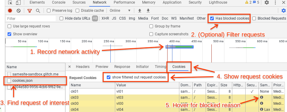
Task: Switch to the Console panel
Action: [59, 2]
